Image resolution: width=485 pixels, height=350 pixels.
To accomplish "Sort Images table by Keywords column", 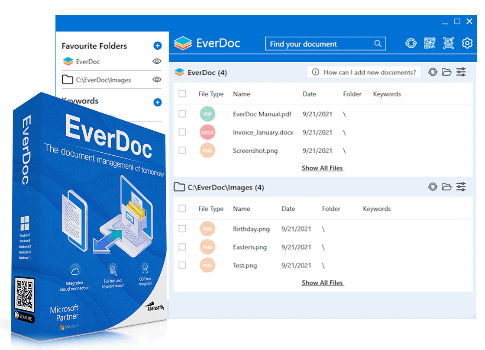I will (377, 209).
